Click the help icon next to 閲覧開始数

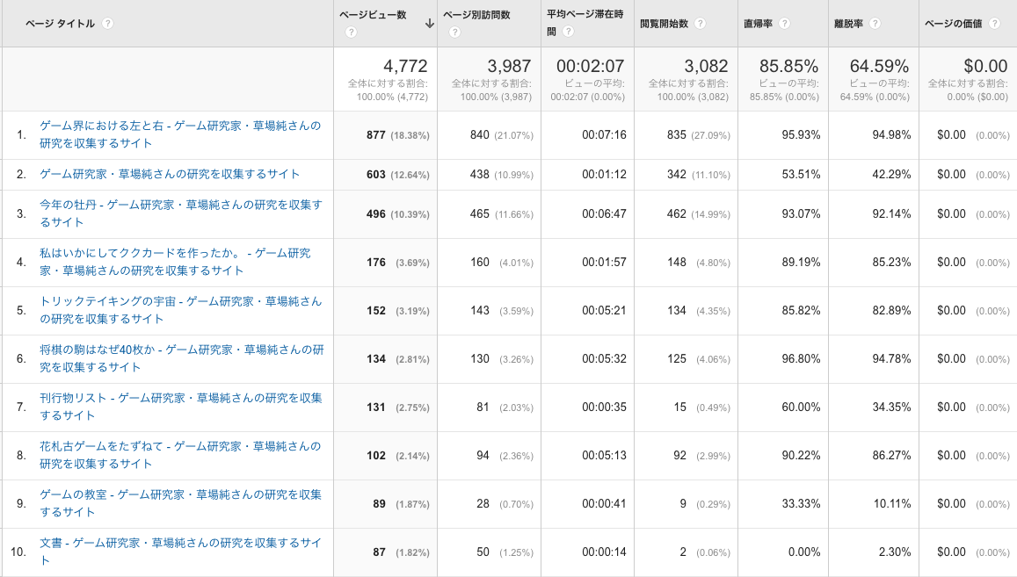point(700,24)
